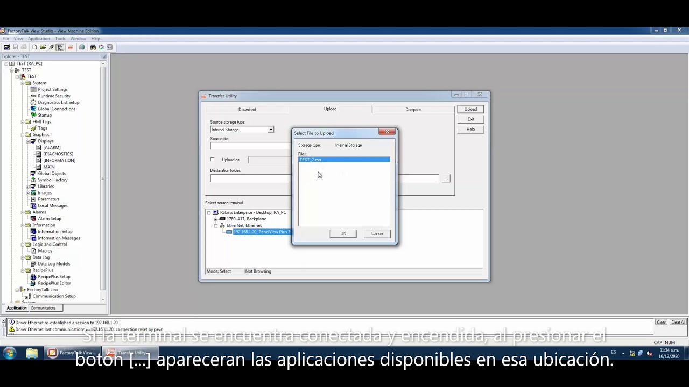Viewport: 689px width, 387px height.
Task: Switch to the Compare tab
Action: click(413, 109)
